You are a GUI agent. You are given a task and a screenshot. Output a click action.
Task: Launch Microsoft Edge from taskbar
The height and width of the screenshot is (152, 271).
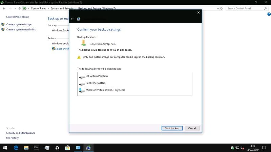[x=16, y=148]
